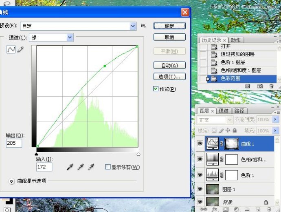Hide the 背景 layer

[200, 202]
